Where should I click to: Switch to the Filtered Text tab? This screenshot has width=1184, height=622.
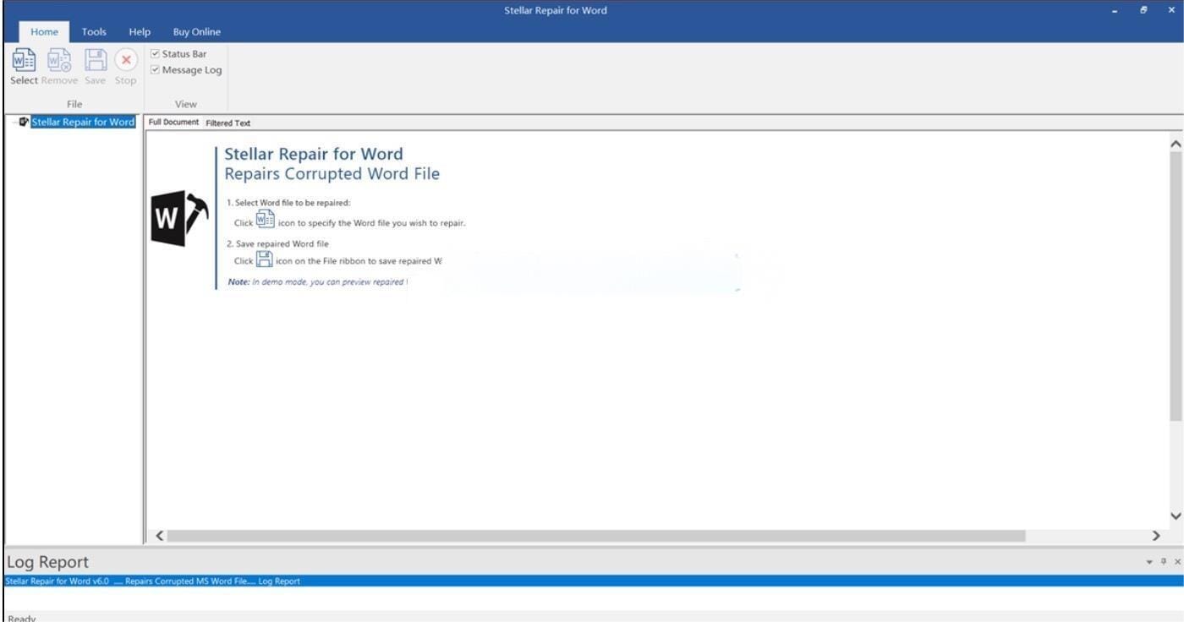click(x=228, y=123)
